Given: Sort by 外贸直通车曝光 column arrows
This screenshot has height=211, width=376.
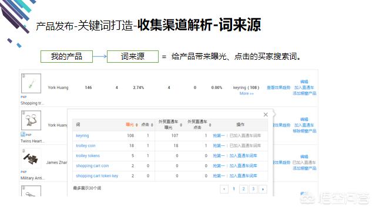Looking at the screenshot, I should (181, 125).
